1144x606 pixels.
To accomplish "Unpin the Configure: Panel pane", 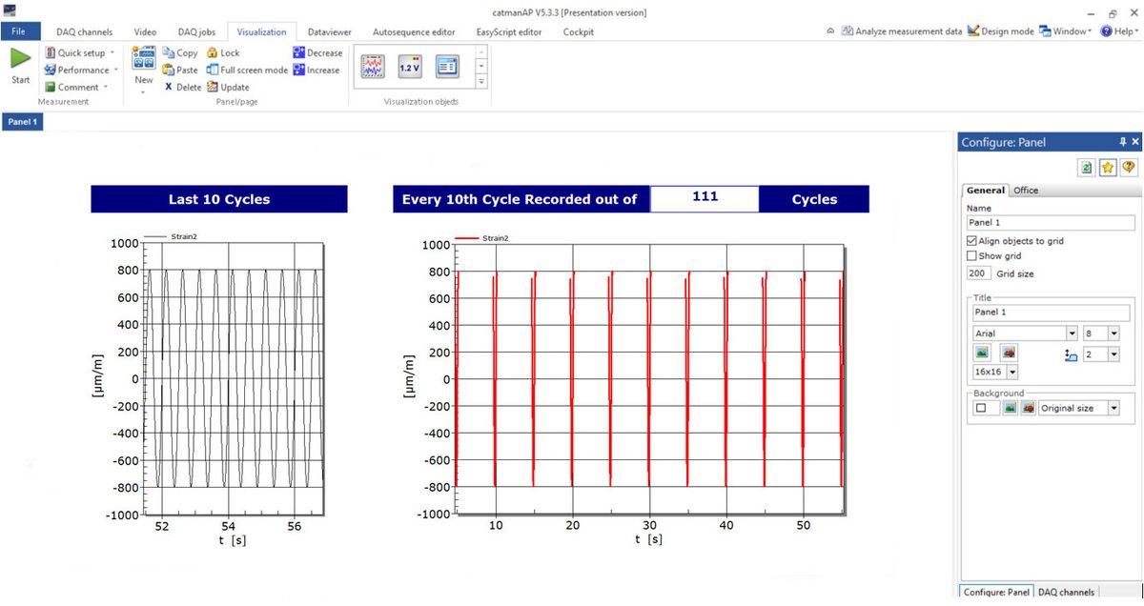I will click(1124, 141).
